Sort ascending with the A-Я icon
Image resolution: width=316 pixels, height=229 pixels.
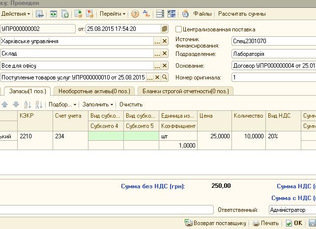tap(28, 104)
